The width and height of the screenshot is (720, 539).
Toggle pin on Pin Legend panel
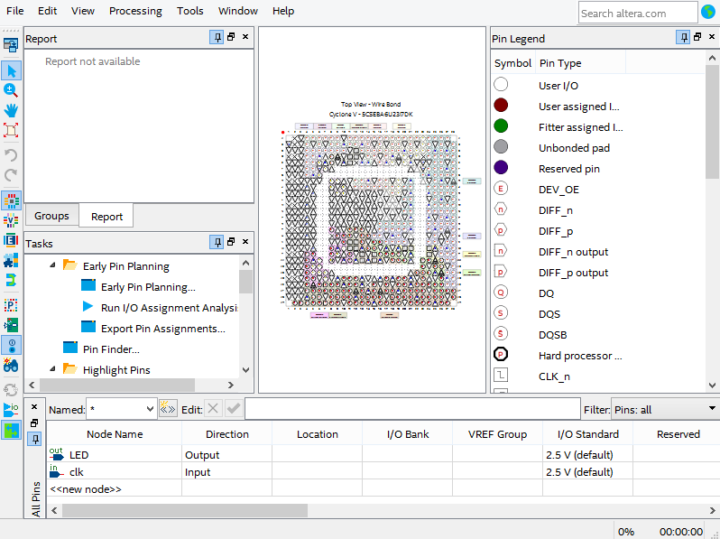(684, 38)
